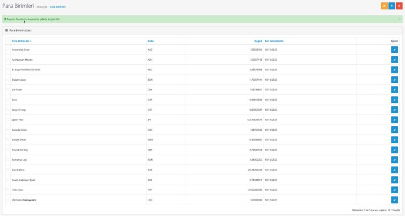Edit the İsviçre Frangı currency
Image resolution: width=405 pixels, height=216 pixels.
[x=394, y=110]
